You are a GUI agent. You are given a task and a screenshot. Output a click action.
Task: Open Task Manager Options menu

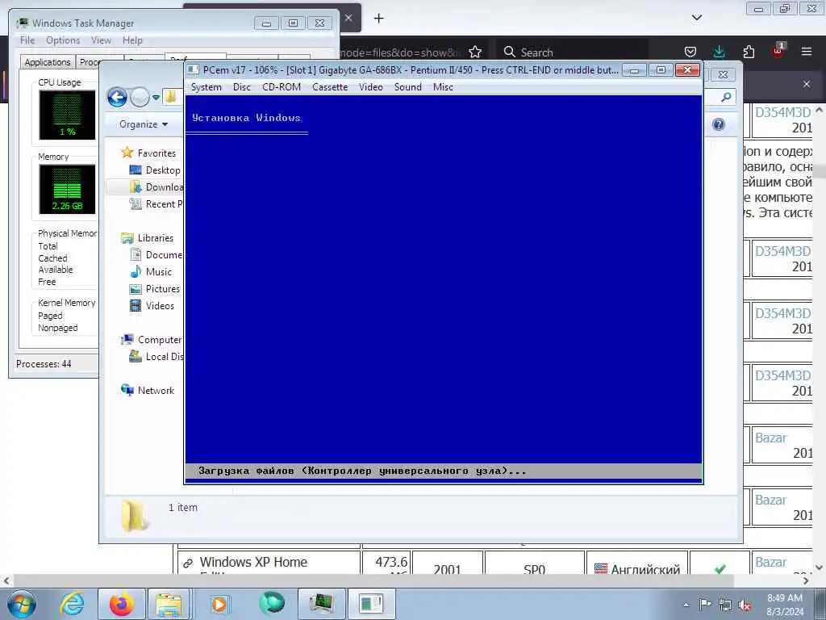click(x=63, y=40)
